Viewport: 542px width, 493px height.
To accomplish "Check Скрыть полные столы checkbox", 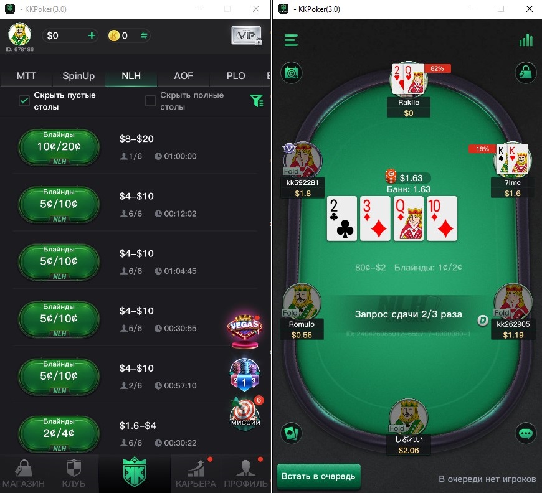I will tap(150, 101).
